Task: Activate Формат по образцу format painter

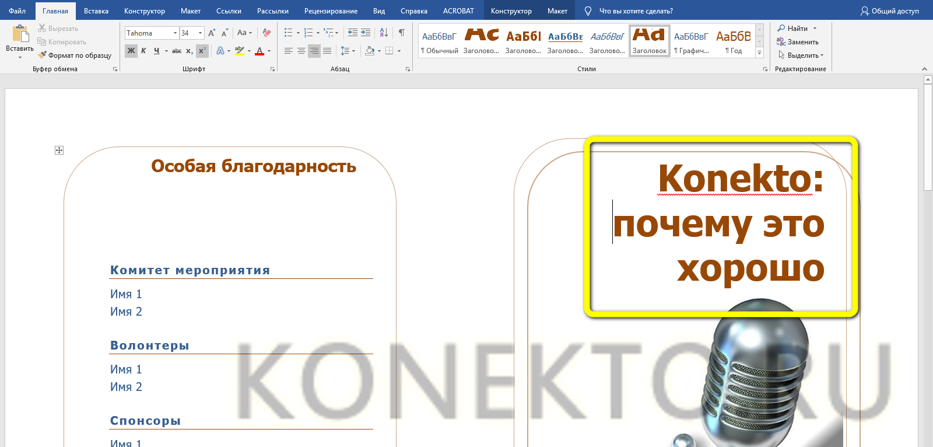Action: 75,55
